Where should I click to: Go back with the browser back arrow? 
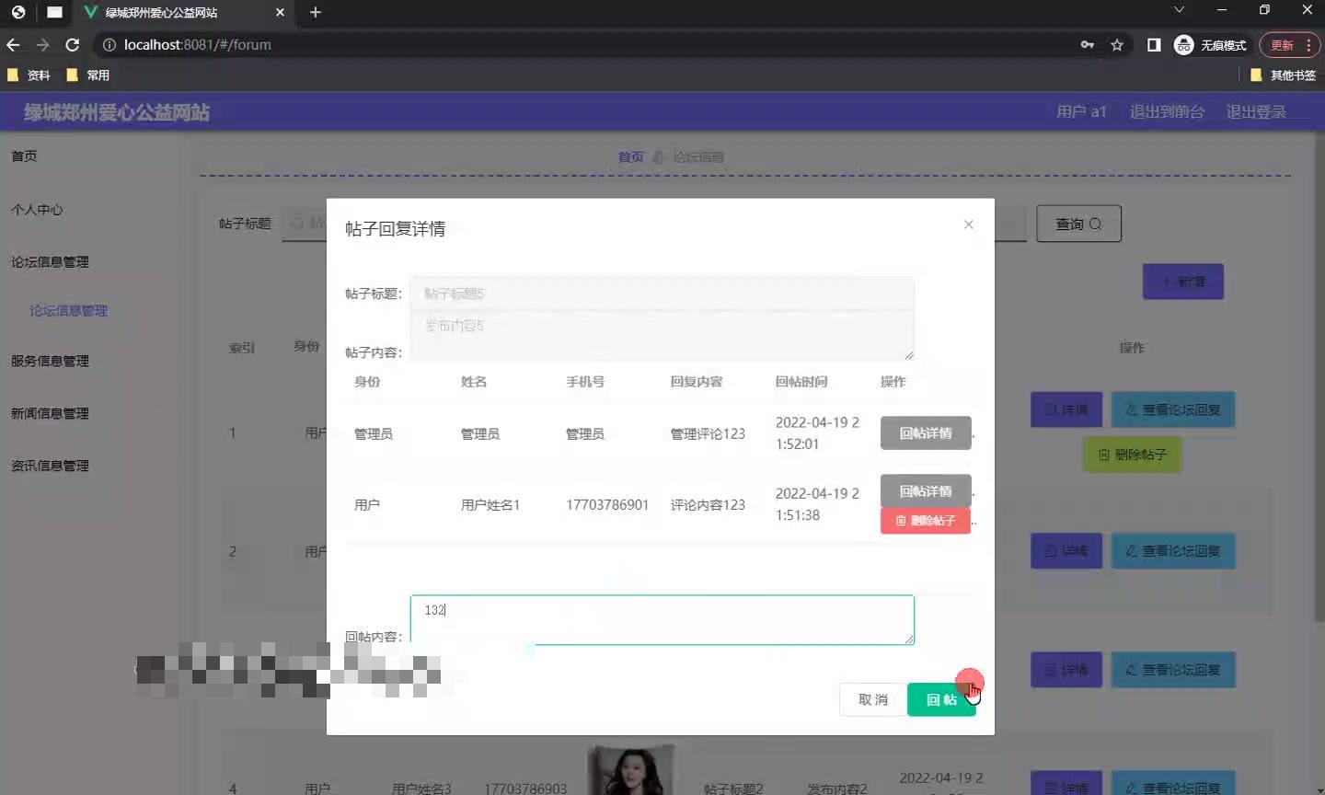(x=13, y=44)
